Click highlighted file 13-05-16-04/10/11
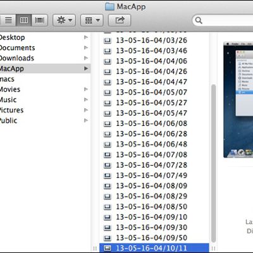The width and height of the screenshot is (253, 253). 154,248
